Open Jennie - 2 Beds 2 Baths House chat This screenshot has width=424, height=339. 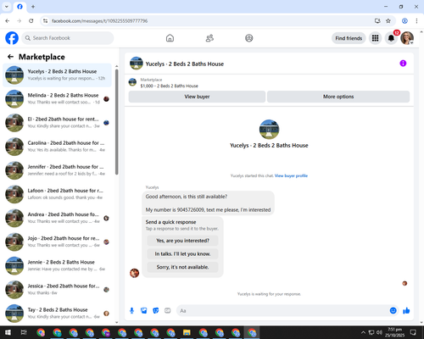click(58, 265)
